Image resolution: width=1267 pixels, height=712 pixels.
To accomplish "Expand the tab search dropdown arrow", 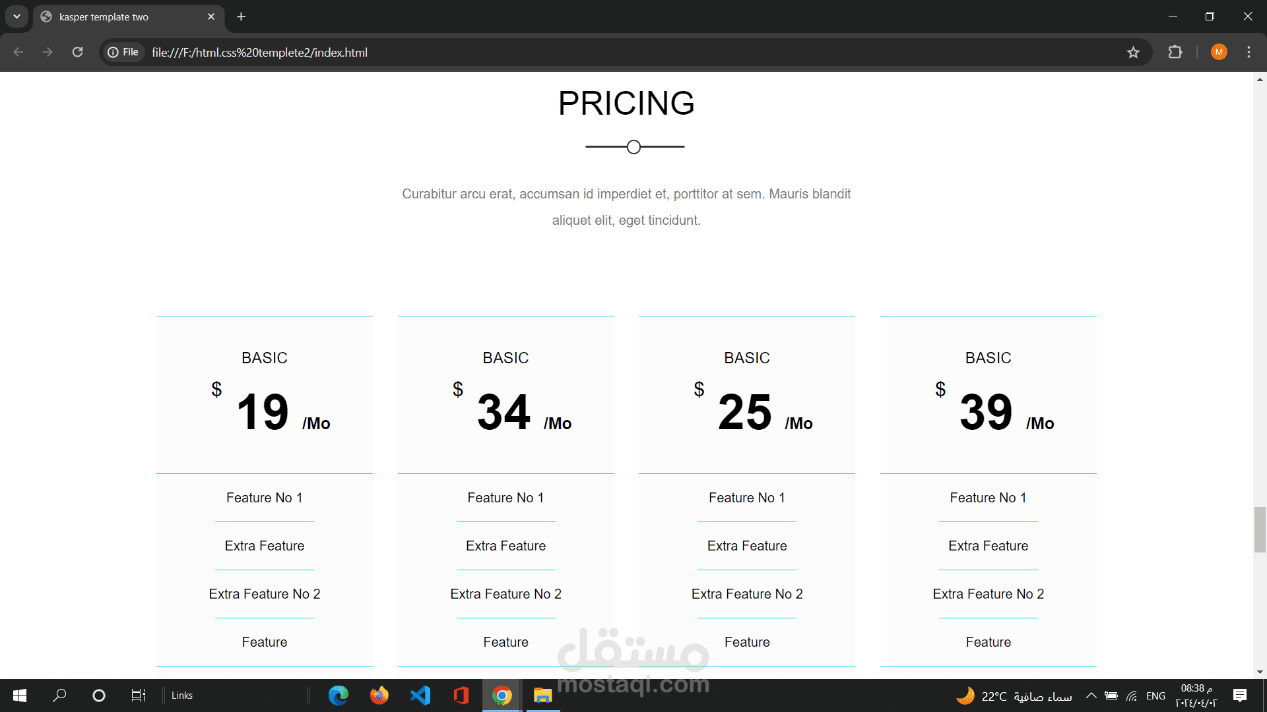I will pyautogui.click(x=16, y=16).
